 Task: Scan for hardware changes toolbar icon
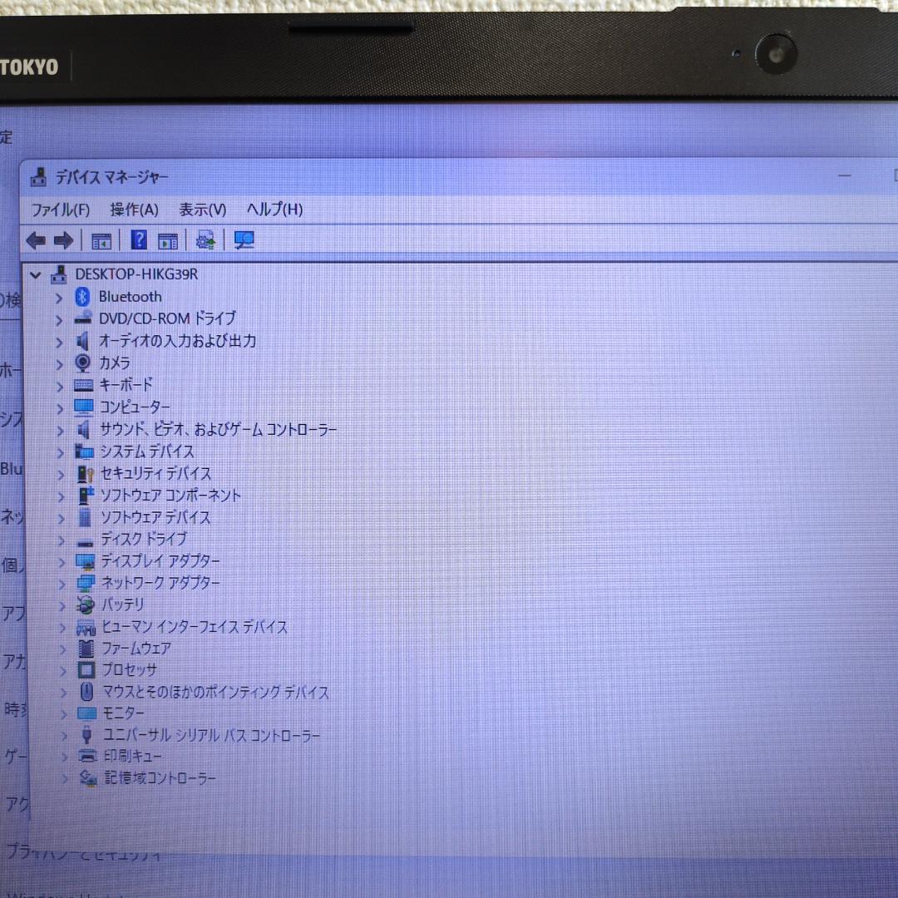244,240
